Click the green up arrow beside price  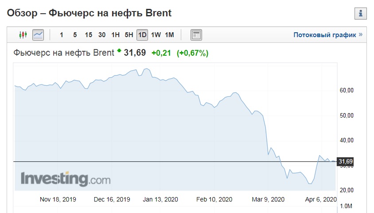click(x=119, y=50)
